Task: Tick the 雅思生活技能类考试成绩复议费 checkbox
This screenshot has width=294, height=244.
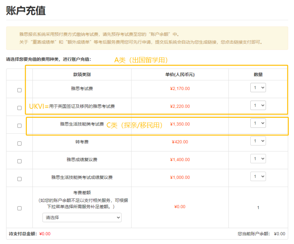Action: (19, 179)
